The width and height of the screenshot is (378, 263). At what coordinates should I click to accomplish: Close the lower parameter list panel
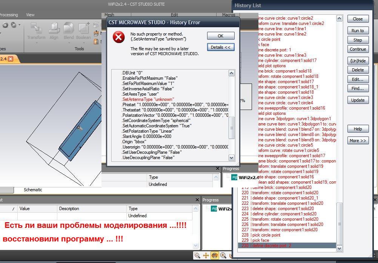[197, 200]
